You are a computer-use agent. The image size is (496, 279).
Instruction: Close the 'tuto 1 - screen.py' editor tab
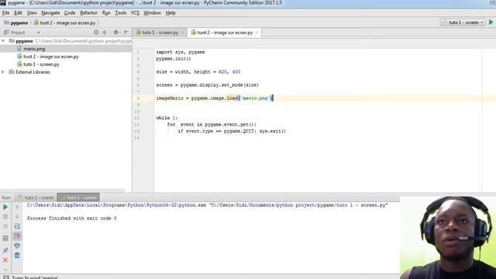pos(183,33)
